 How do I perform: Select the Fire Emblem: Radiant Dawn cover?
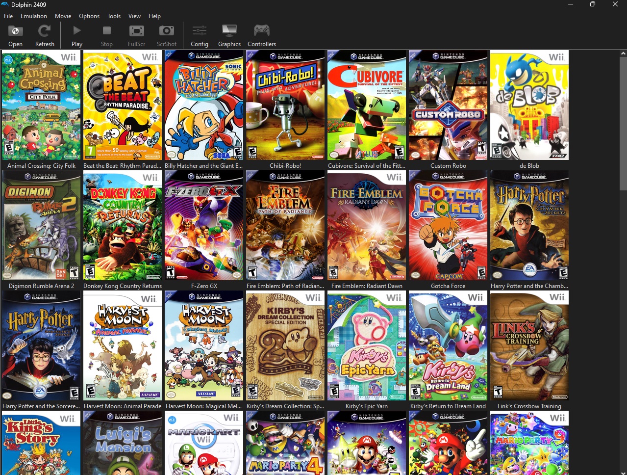point(367,225)
